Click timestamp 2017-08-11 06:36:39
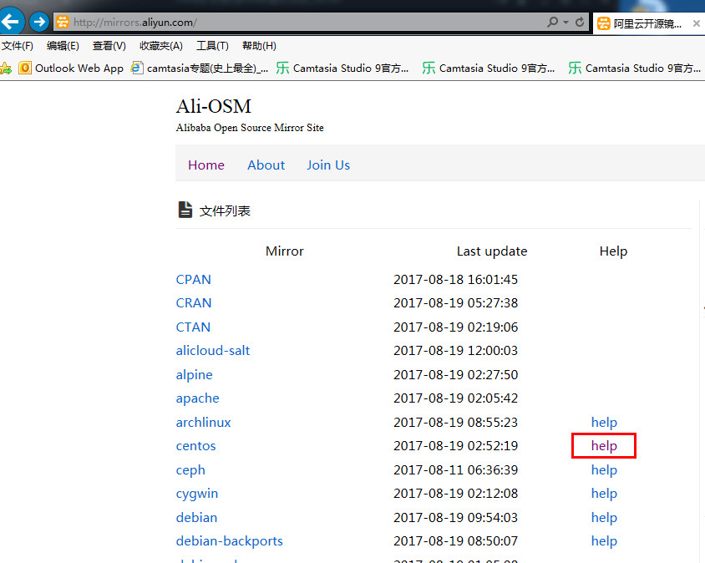 [455, 470]
